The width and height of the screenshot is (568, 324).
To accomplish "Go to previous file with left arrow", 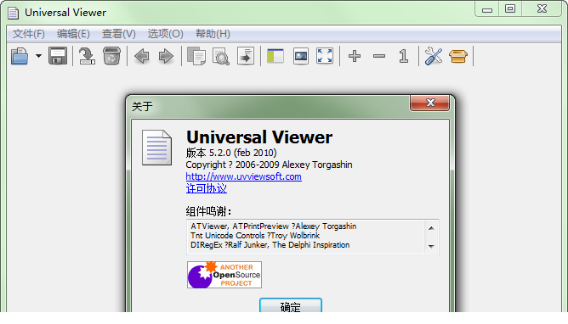I will click(142, 56).
